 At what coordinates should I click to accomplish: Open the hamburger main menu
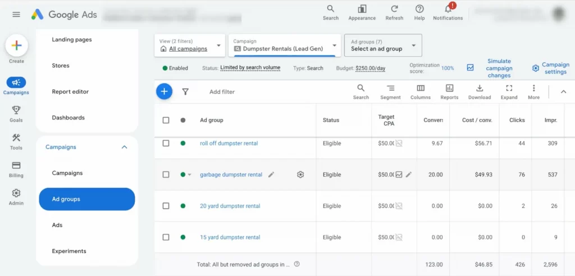click(16, 15)
